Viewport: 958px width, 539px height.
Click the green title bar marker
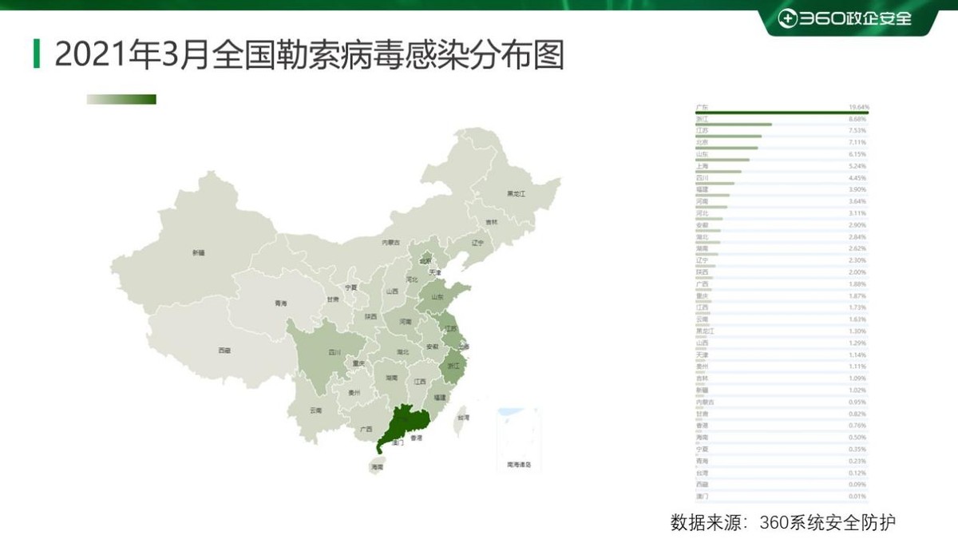point(36,54)
